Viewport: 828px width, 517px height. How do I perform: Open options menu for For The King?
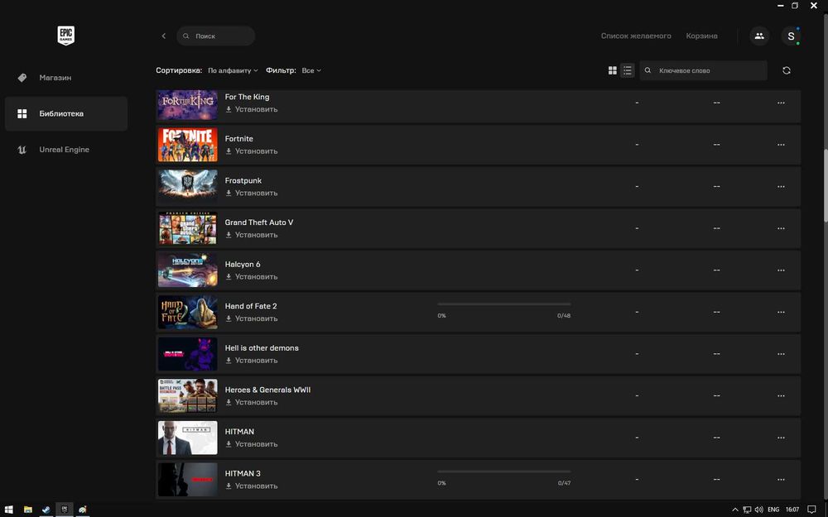coord(781,103)
